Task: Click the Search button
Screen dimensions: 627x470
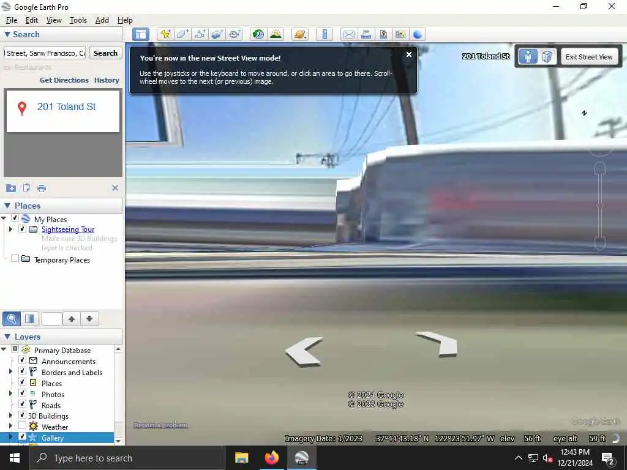Action: click(x=105, y=53)
